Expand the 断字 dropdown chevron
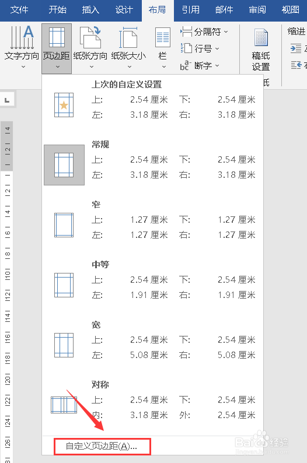The height and width of the screenshot is (463, 307). click(217, 65)
